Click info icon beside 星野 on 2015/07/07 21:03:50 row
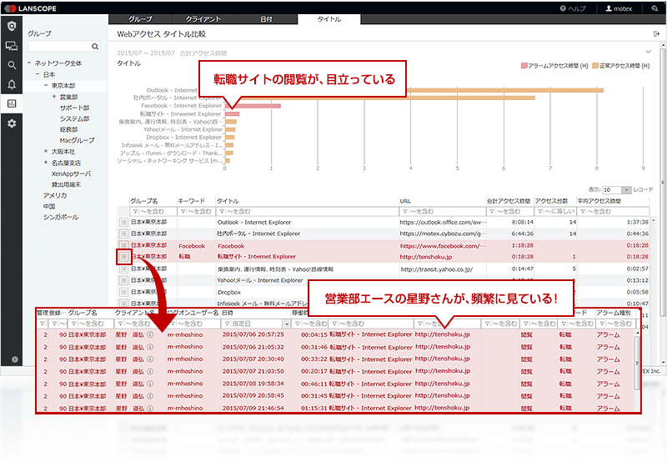The width and height of the screenshot is (667, 462). click(x=150, y=371)
